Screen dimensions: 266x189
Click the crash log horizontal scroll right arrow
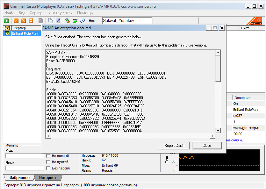(212, 136)
